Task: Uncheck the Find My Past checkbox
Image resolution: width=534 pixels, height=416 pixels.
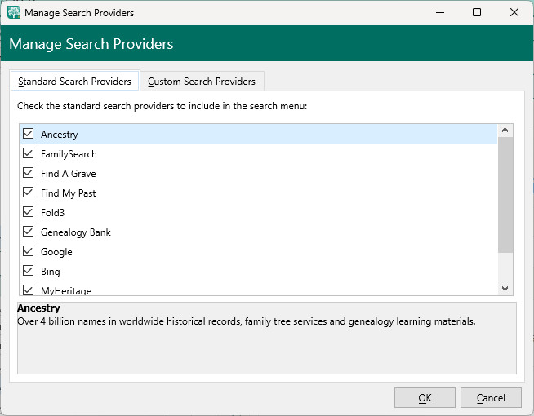Action: click(x=29, y=193)
